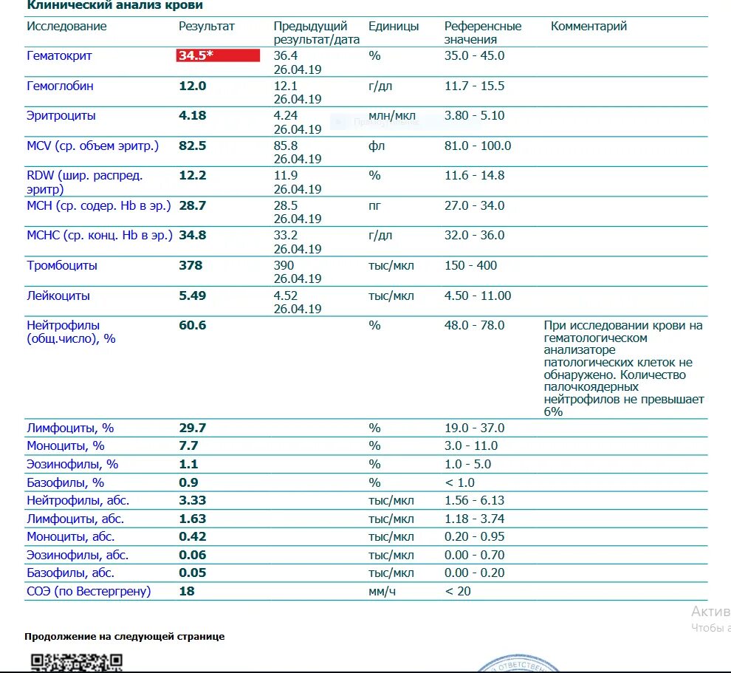Viewport: 731px width, 673px height.
Task: Select the Тромбоциты test name
Action: (62, 266)
